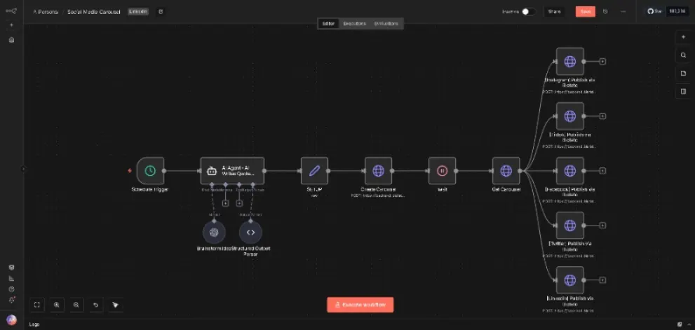The image size is (695, 330).
Task: Open the Create Carousel HTTP node
Action: [378, 170]
